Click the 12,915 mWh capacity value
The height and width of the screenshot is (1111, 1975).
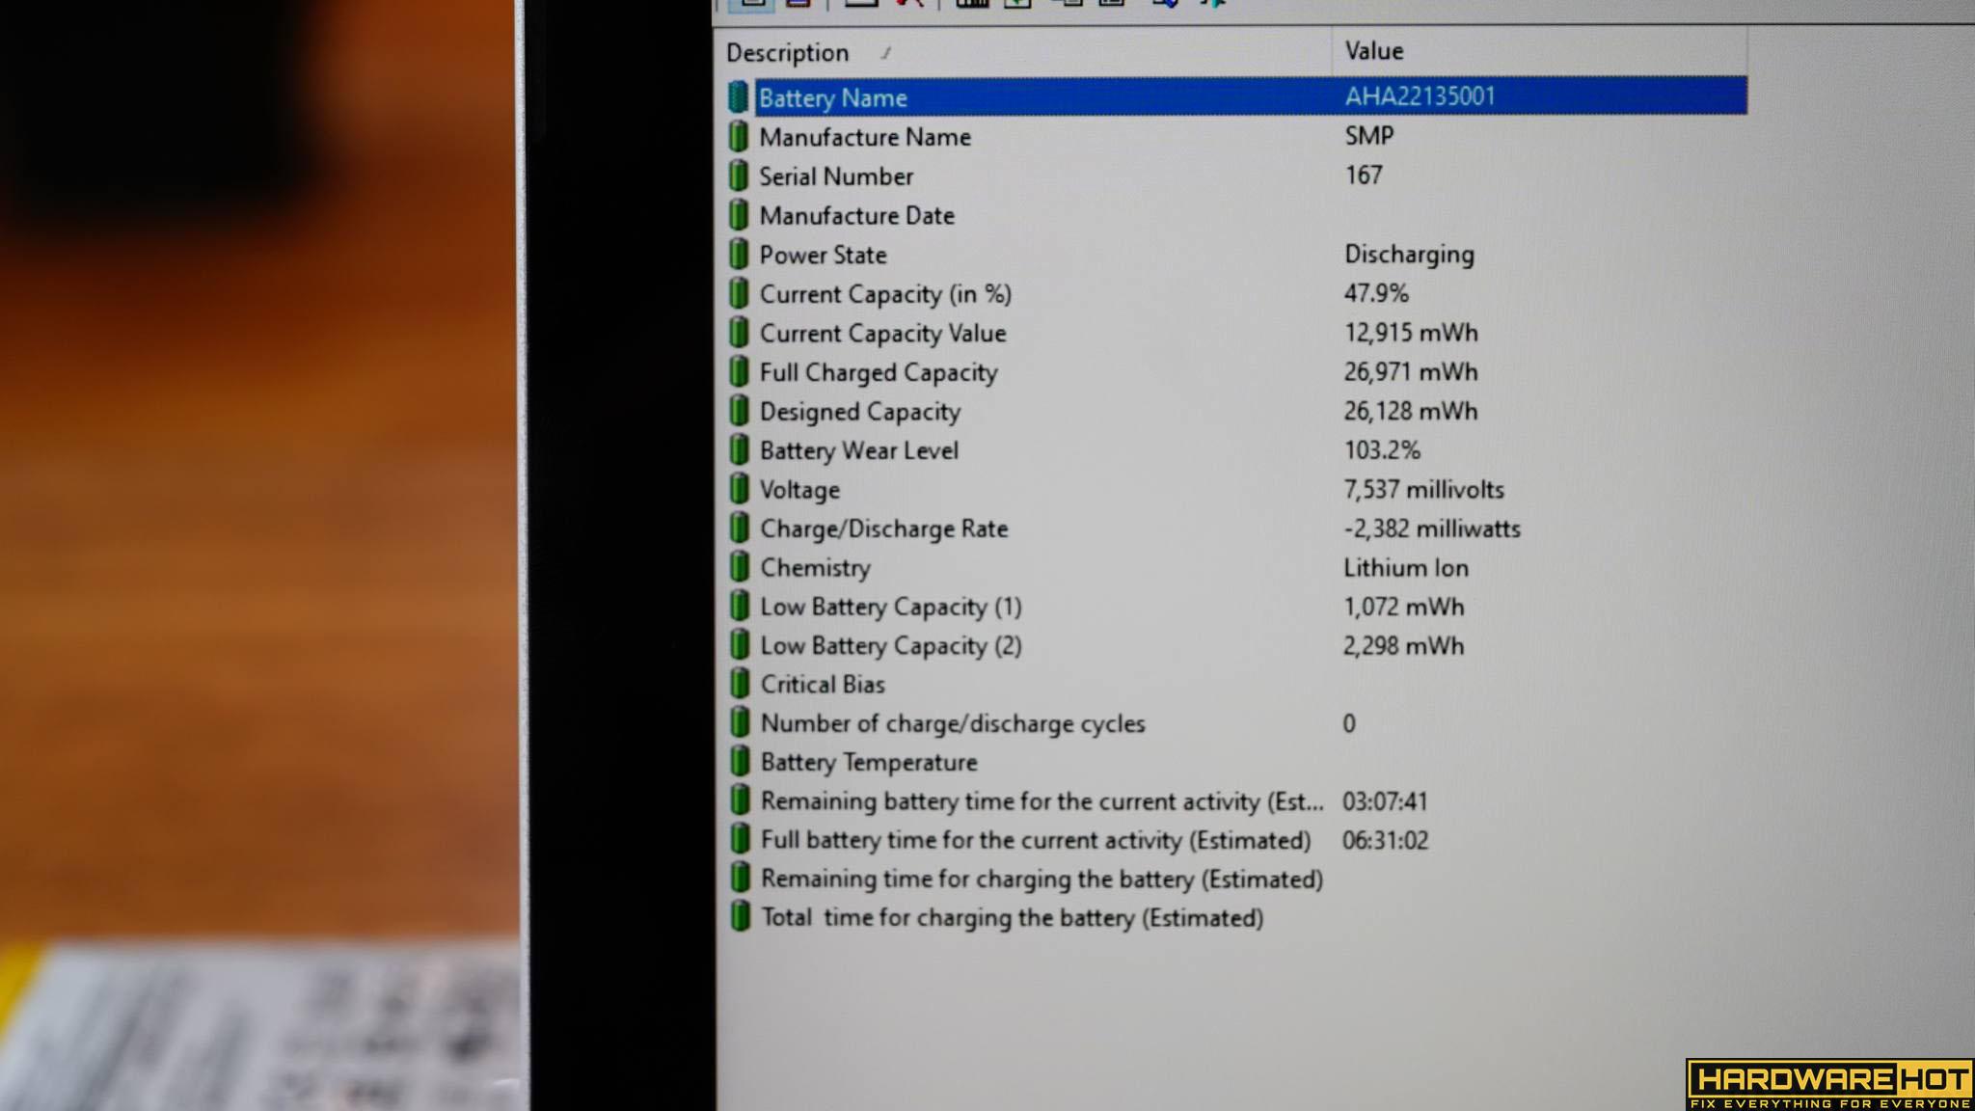[1411, 333]
